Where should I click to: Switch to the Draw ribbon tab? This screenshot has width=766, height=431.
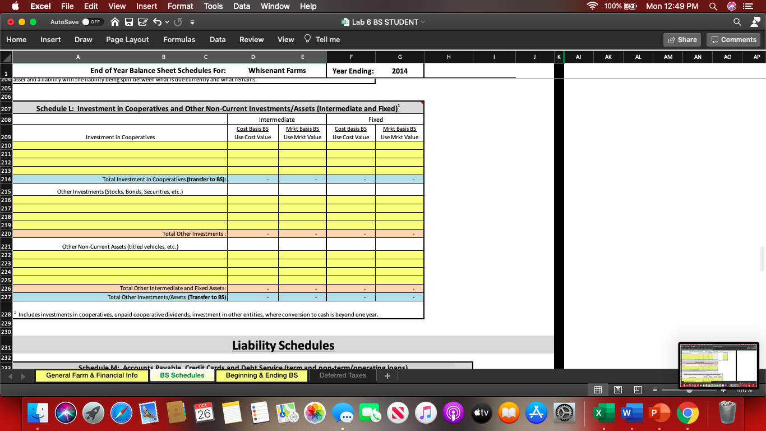point(84,39)
